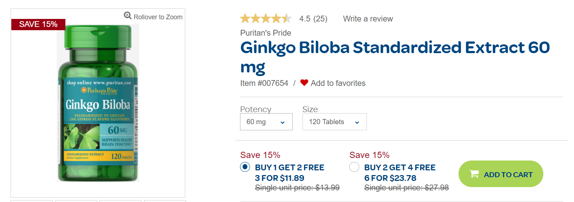Click the Add to favorites text
The image size is (574, 202).
[338, 83]
